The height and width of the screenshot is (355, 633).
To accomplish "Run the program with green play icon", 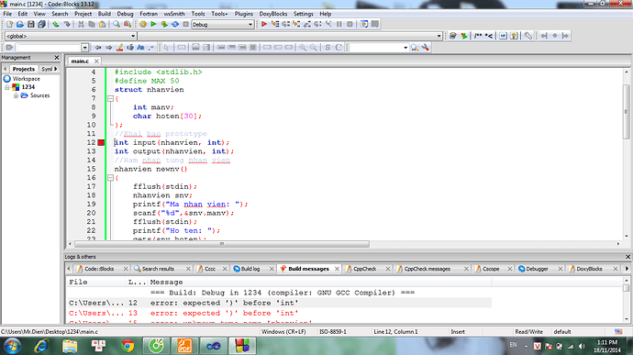I will click(x=153, y=25).
